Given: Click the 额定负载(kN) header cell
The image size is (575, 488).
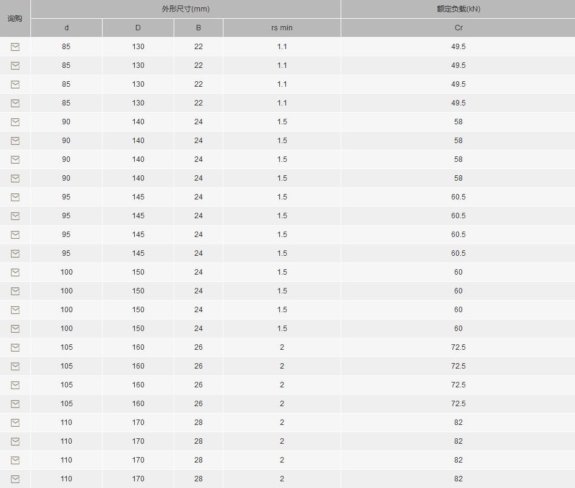Looking at the screenshot, I should click(x=458, y=8).
